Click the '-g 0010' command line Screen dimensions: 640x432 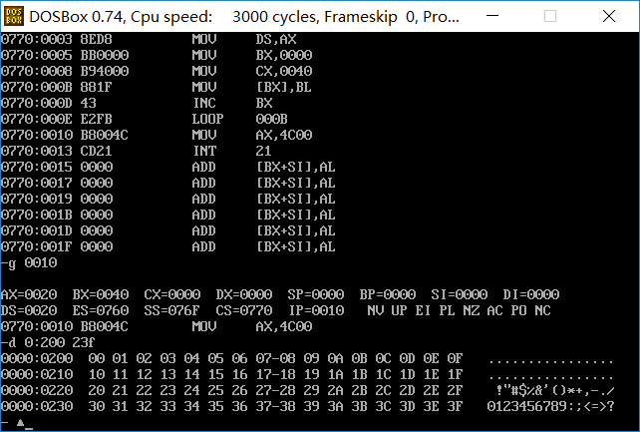click(x=29, y=263)
